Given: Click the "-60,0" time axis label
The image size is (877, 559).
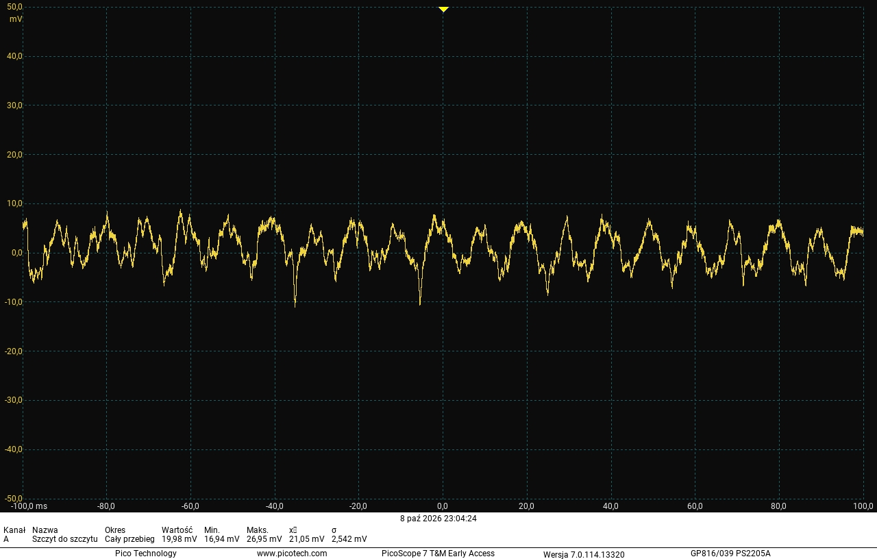Looking at the screenshot, I should (190, 506).
